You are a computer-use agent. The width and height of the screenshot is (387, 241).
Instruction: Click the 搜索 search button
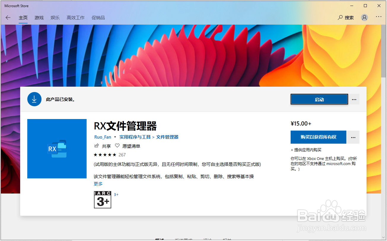click(346, 18)
